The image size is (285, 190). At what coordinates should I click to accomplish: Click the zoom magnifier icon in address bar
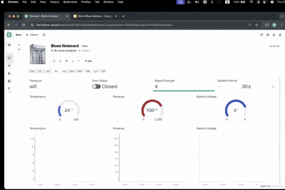250,25
